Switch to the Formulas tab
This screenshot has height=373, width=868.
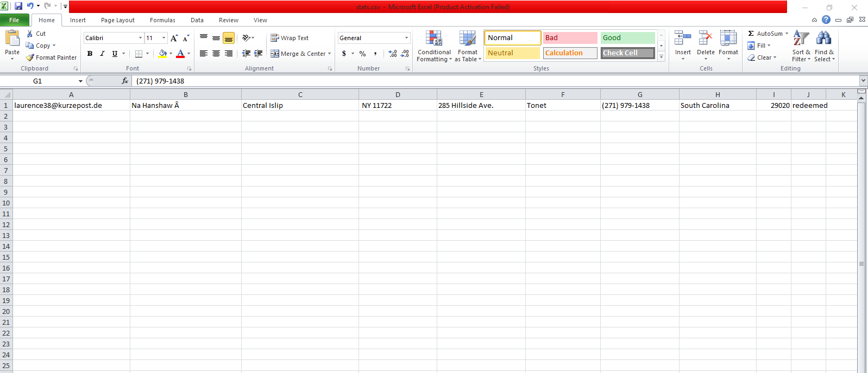point(162,20)
